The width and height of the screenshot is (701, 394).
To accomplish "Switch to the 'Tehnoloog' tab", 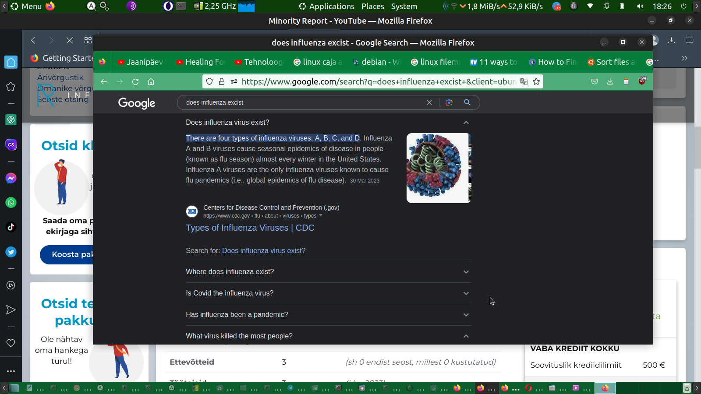I will 259,62.
